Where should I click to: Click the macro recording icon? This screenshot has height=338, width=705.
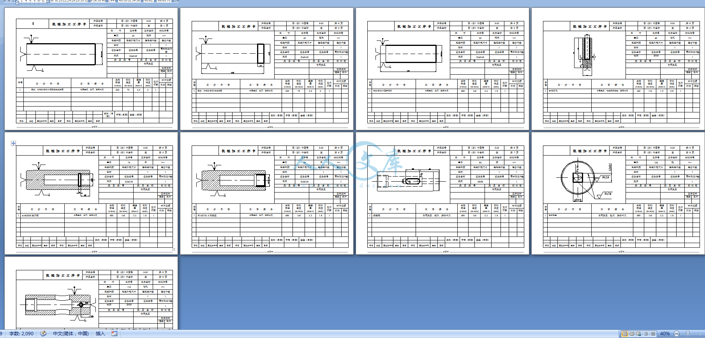coord(115,334)
